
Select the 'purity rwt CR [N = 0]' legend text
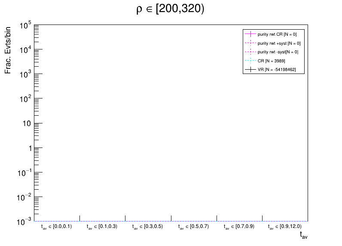[x=277, y=34]
